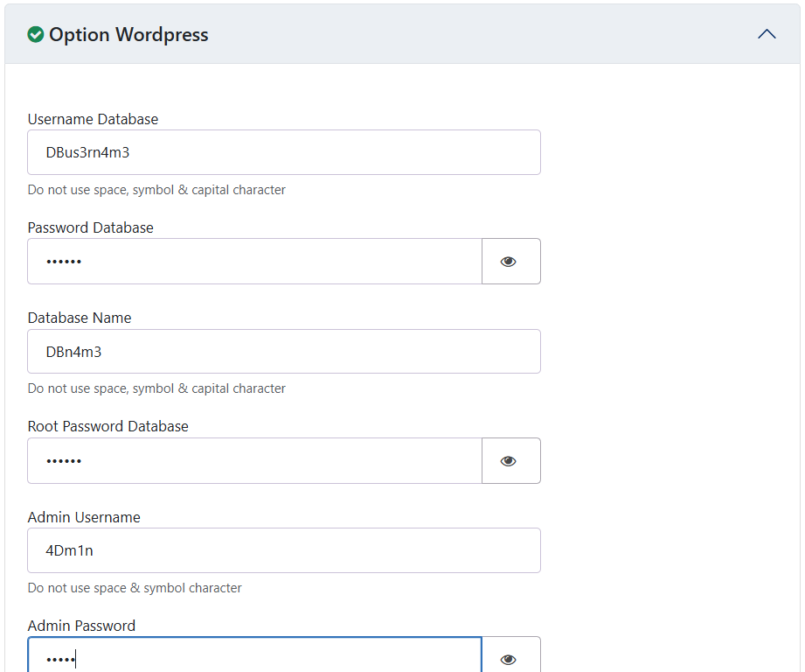The width and height of the screenshot is (805, 672).
Task: Toggle Admin Password visibility with the eye icon
Action: (509, 659)
